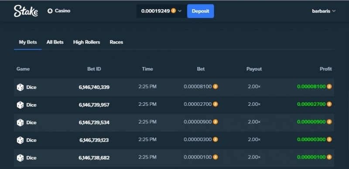Click the Bitcoin icon in the balance box
This screenshot has width=349, height=169.
[173, 11]
